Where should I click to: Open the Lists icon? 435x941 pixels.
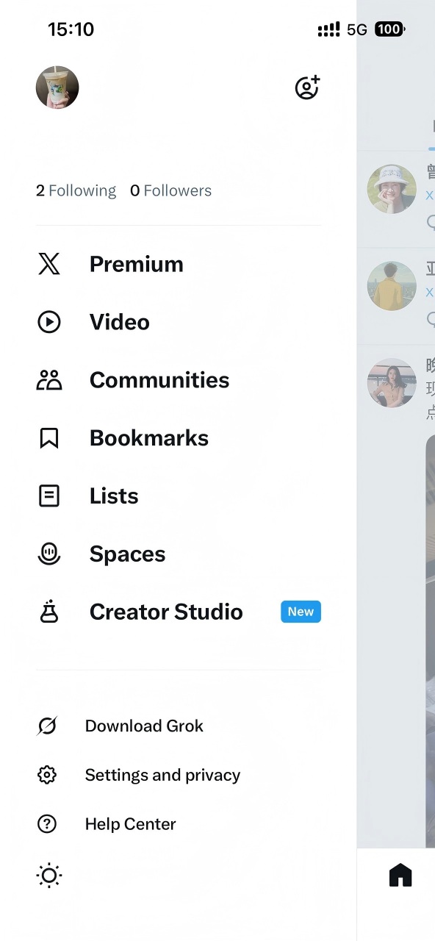48,495
